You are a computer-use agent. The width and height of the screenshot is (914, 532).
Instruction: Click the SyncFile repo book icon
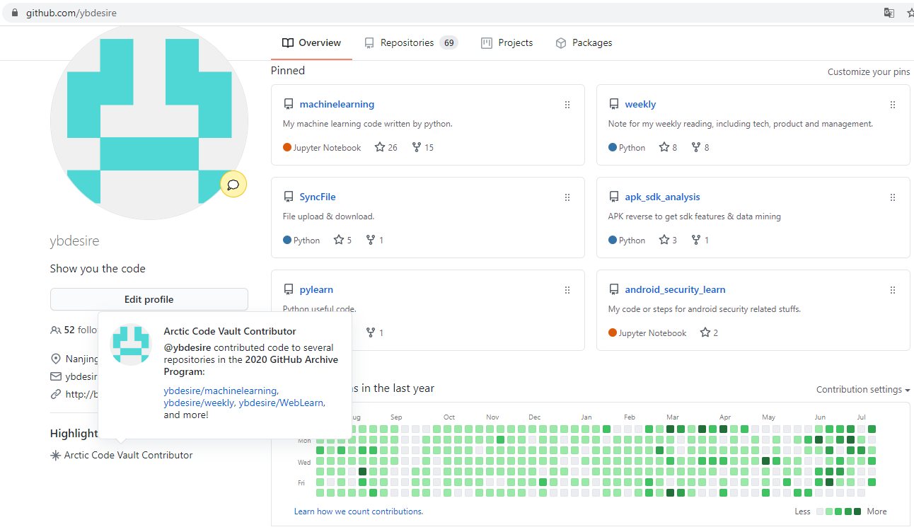(288, 197)
